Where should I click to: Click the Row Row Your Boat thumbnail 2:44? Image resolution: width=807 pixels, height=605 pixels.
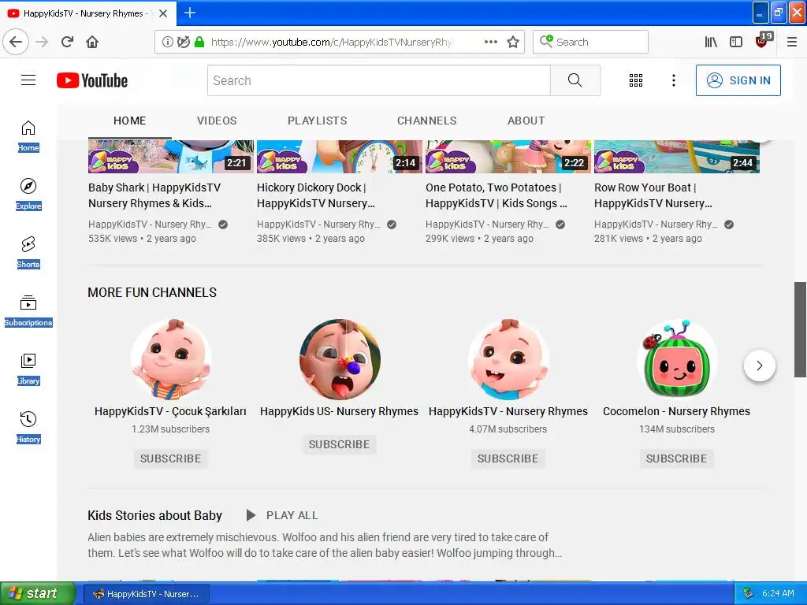click(x=677, y=157)
